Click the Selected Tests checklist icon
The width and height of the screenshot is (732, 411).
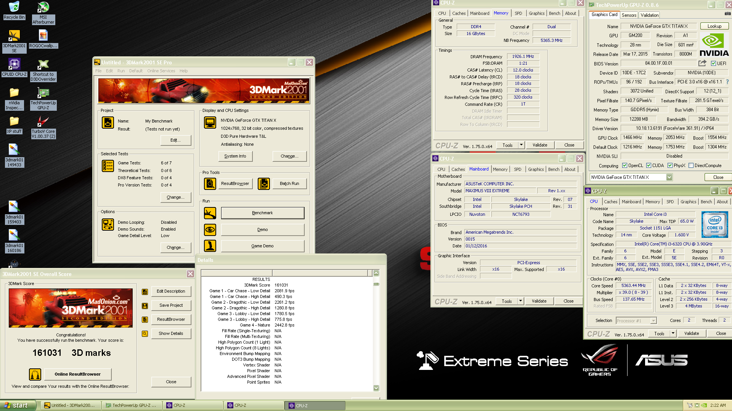(x=108, y=166)
